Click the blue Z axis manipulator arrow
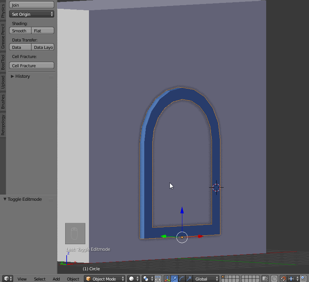The width and height of the screenshot is (309, 282). coord(182,210)
